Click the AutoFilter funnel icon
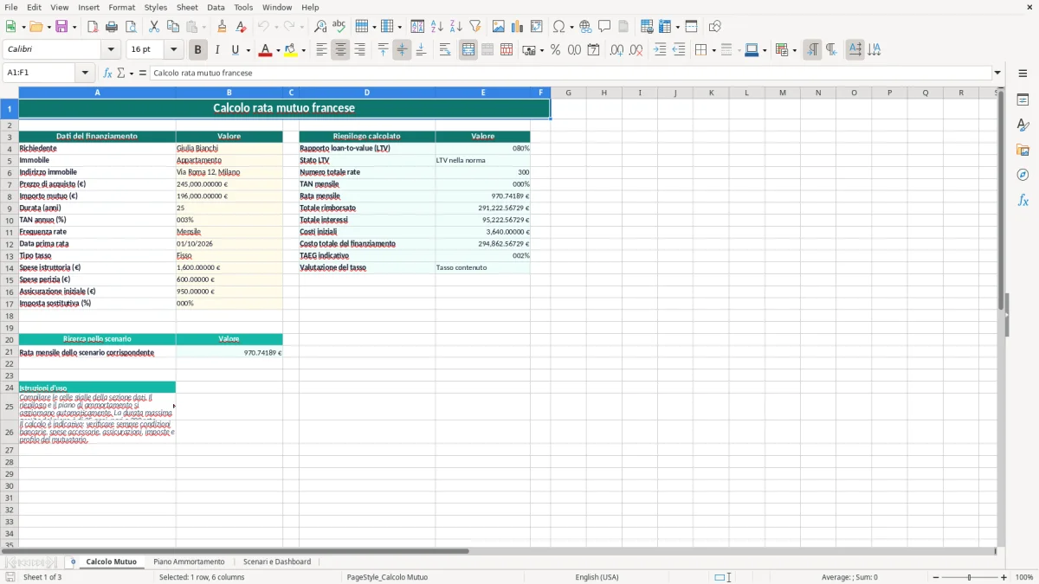This screenshot has width=1039, height=584. [474, 27]
